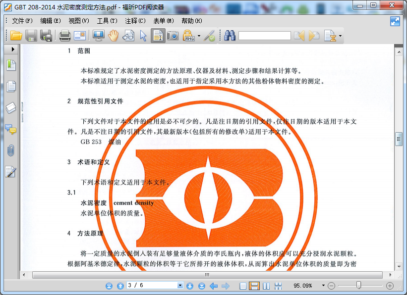Click the search options document icon
407x295 pixels.
(x=330, y=36)
